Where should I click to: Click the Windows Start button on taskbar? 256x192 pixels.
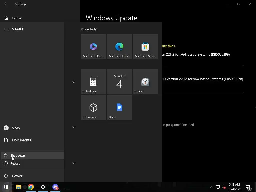click(6, 187)
